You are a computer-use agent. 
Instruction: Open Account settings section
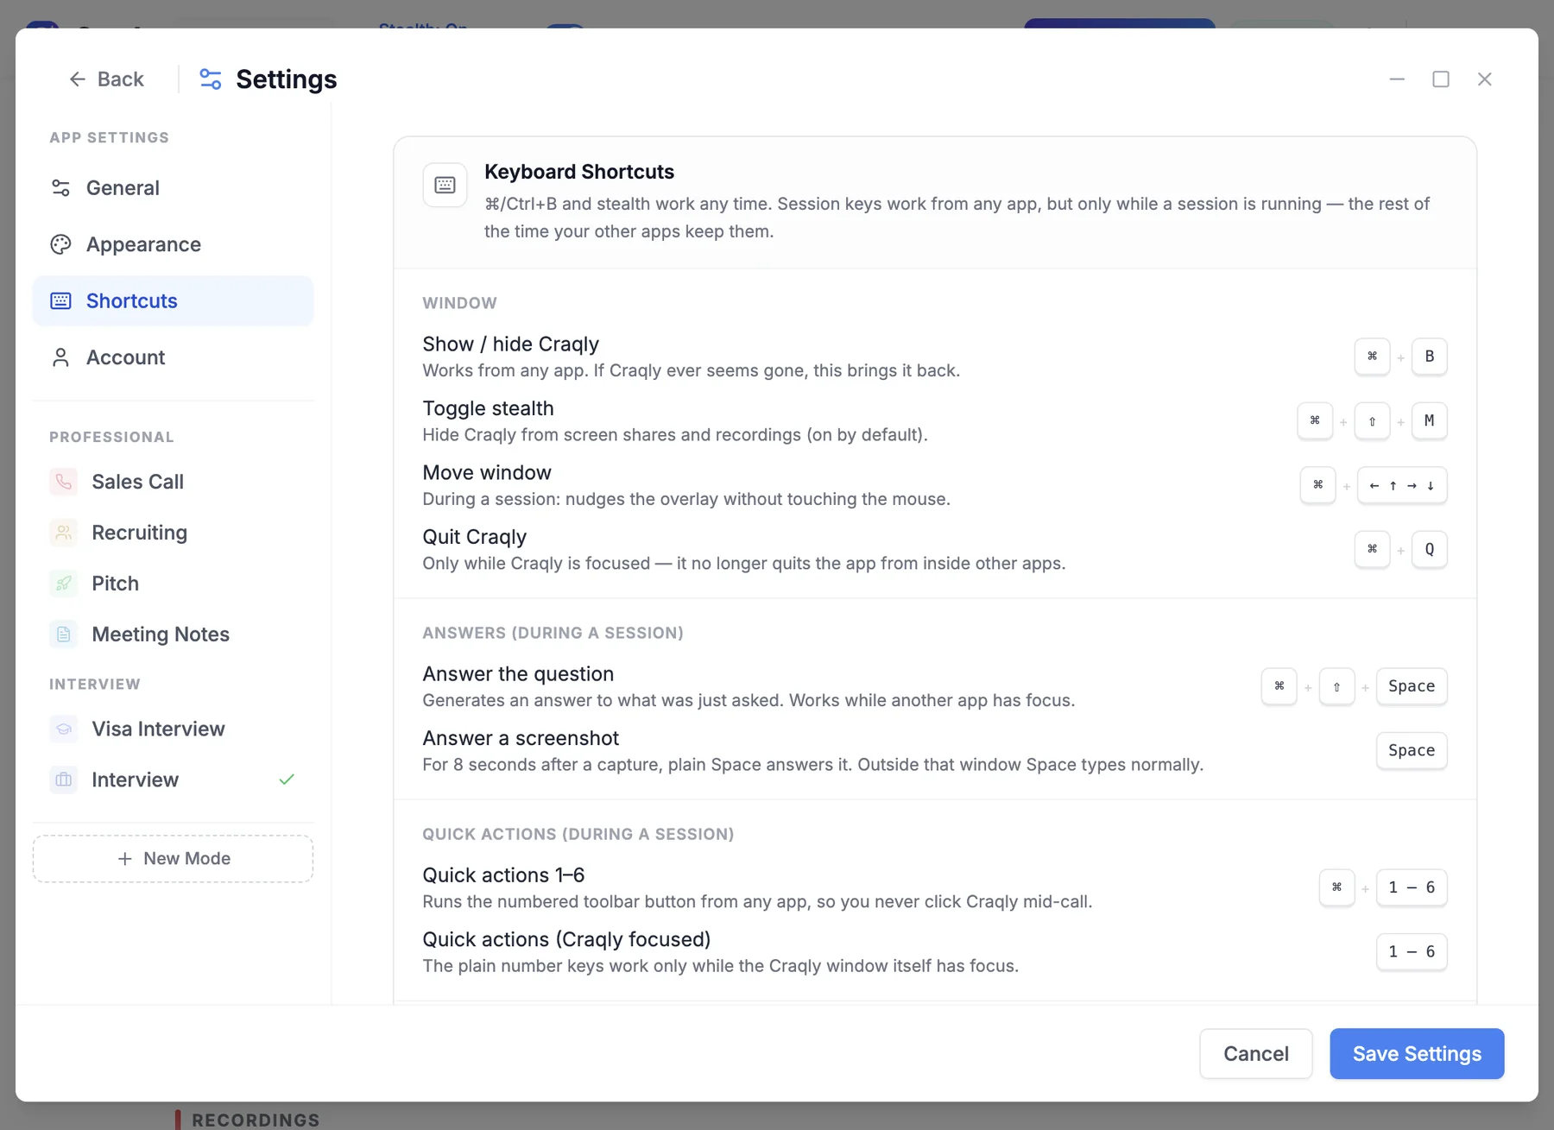(173, 357)
